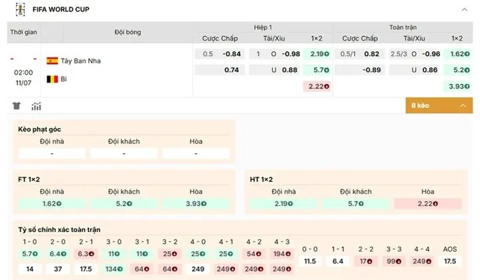
Task: Pick full-match handicap odds -0.89
Action: click(x=360, y=70)
